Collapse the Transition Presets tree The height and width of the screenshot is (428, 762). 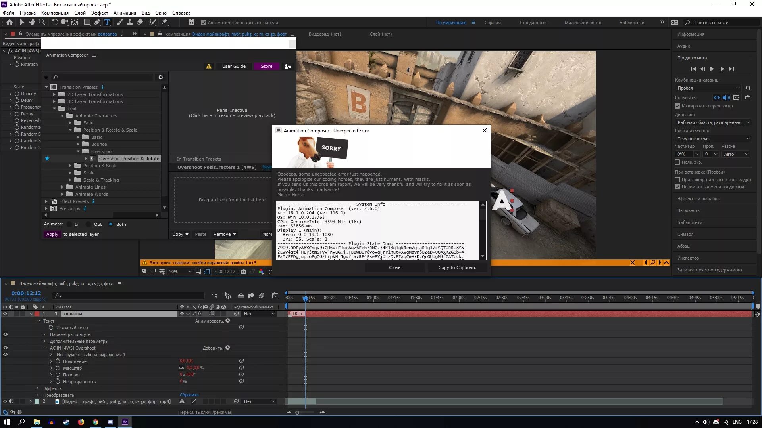(46, 87)
